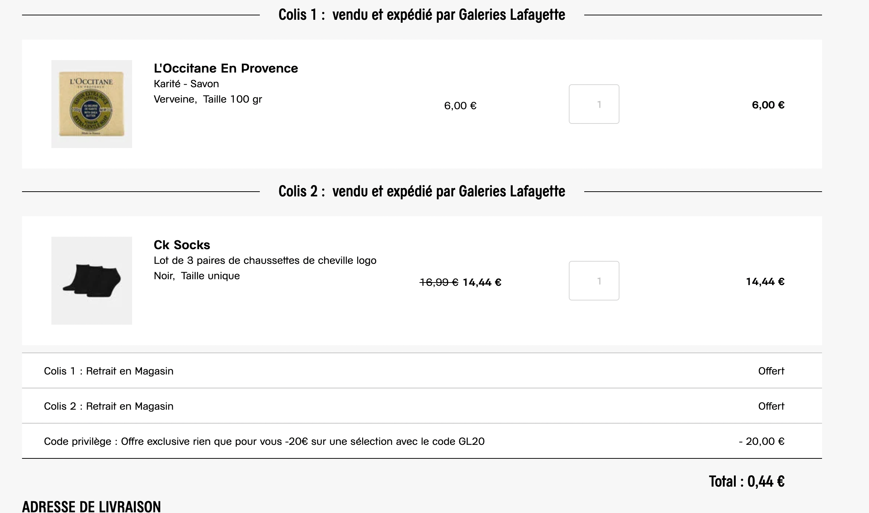Select the Ck Socks quantity field
The width and height of the screenshot is (869, 513).
[594, 281]
